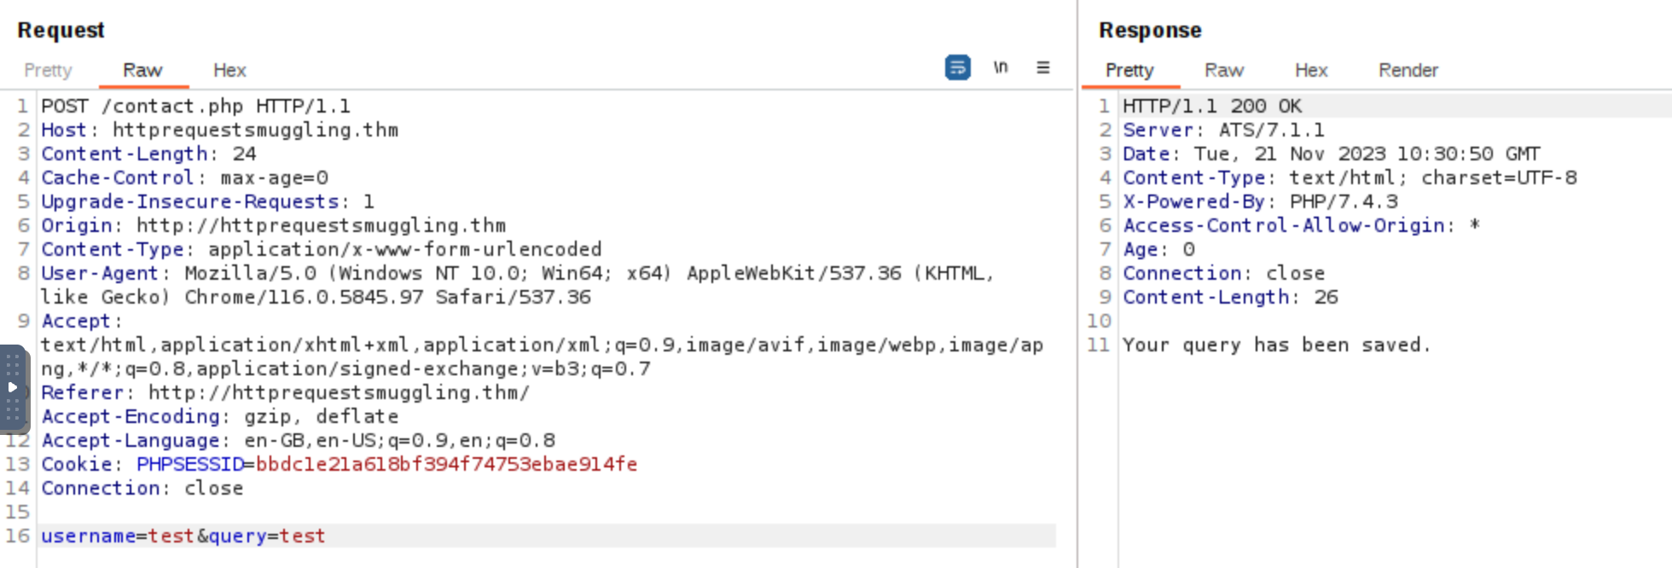Click the Content-Length value 24 in the request
The image size is (1672, 568).
pyautogui.click(x=245, y=154)
